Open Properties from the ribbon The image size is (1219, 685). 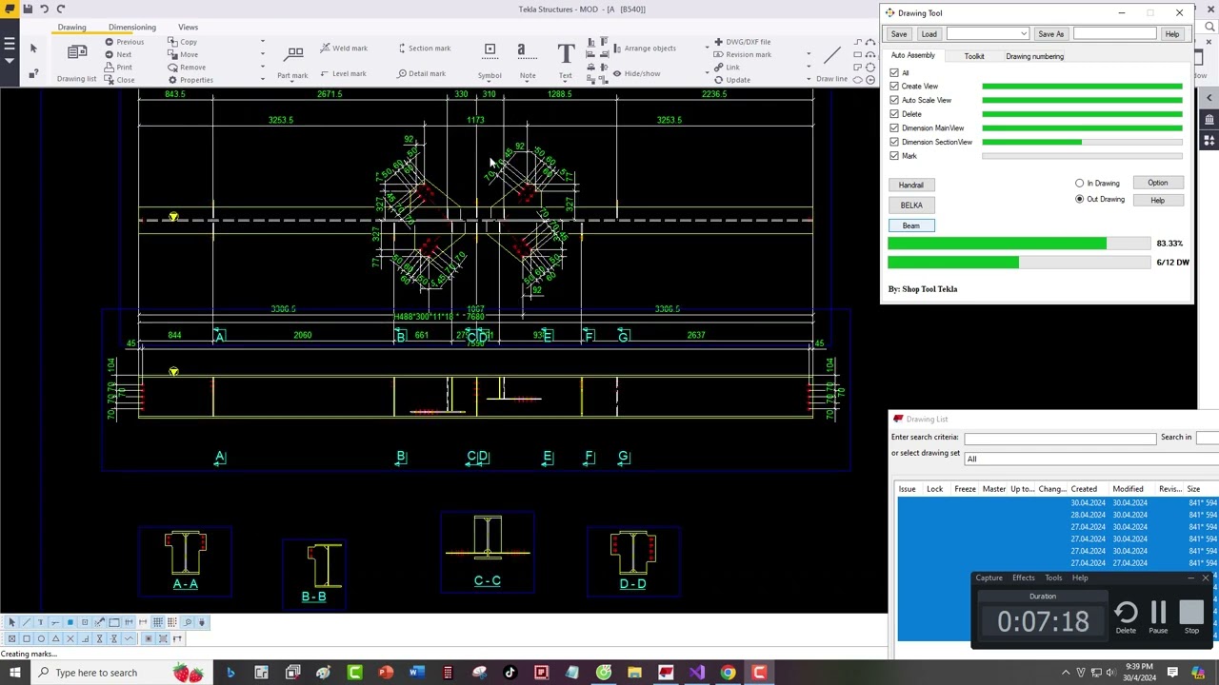[x=190, y=80]
